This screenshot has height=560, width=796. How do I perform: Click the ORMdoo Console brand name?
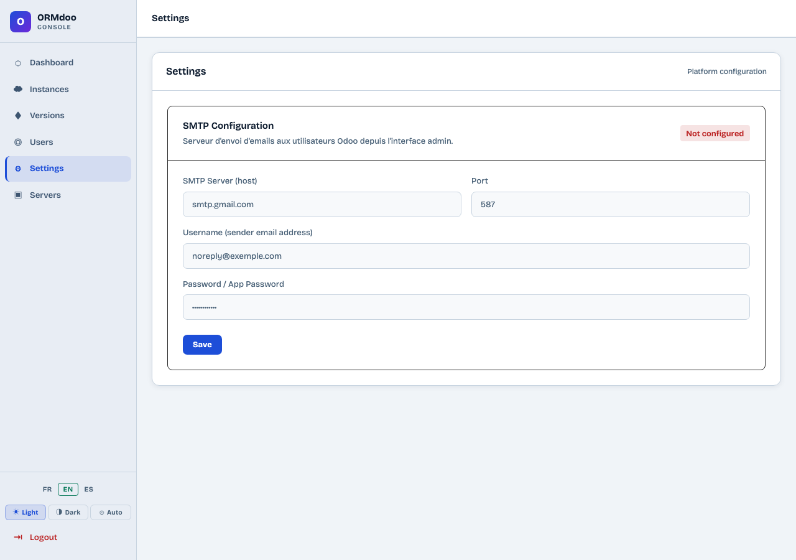[x=57, y=22]
